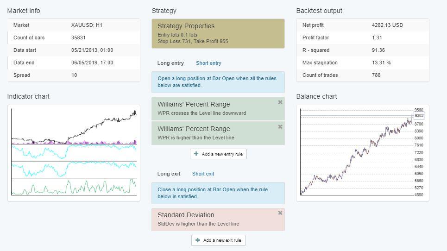Switch to the Short exit tab

pos(203,174)
